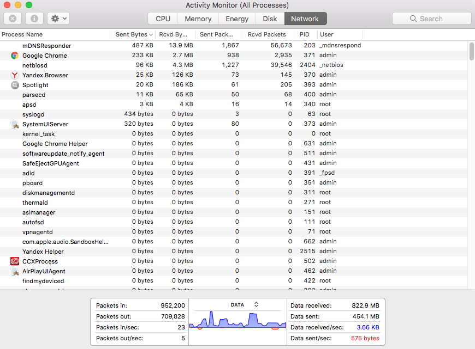Image resolution: width=475 pixels, height=349 pixels.
Task: Select the syslogd process row
Action: [x=233, y=114]
